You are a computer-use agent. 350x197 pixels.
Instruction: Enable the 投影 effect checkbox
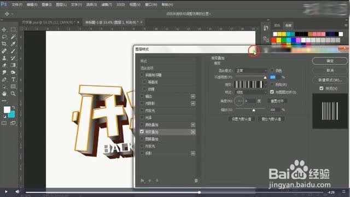tap(142, 153)
